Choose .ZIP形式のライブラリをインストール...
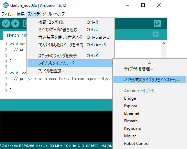Screen dimensions: 187x149 [150, 79]
